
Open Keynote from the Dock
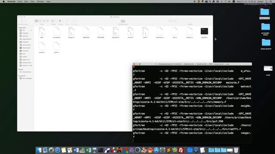tap(95, 150)
